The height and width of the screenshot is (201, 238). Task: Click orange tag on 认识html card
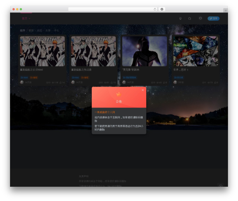(x=34, y=77)
